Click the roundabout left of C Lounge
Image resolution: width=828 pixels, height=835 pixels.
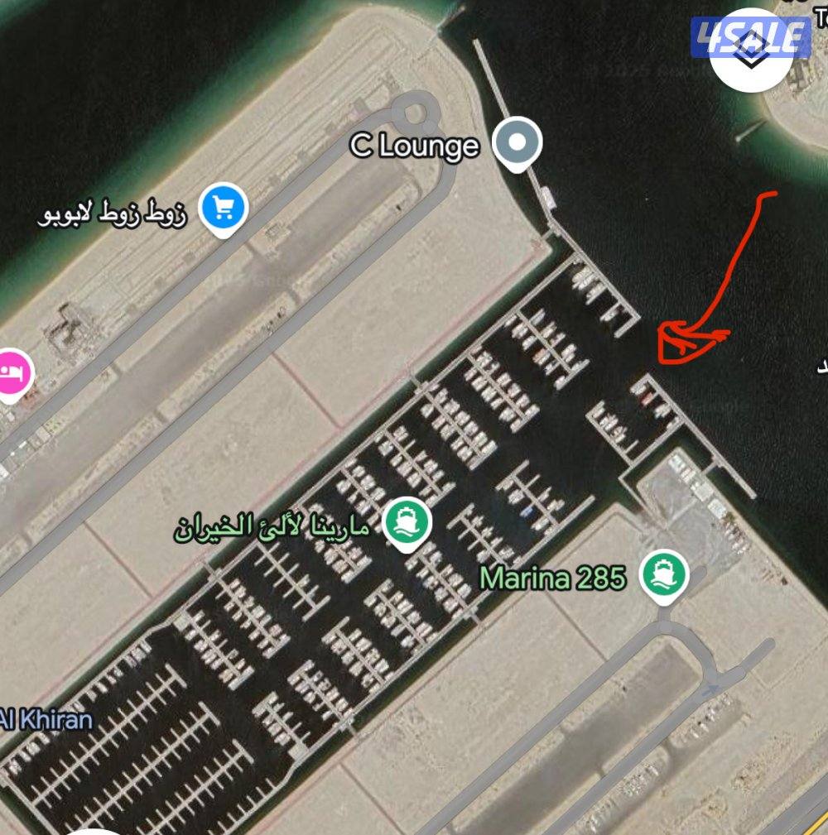(414, 112)
